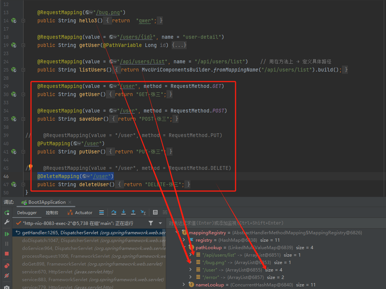
Task: Open the Actuator tab
Action: (80, 213)
